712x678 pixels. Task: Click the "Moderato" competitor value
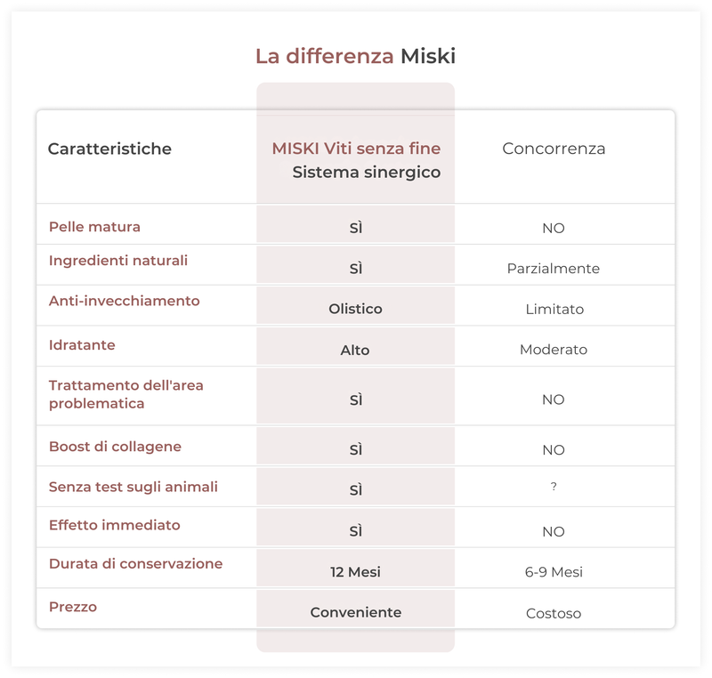(554, 350)
